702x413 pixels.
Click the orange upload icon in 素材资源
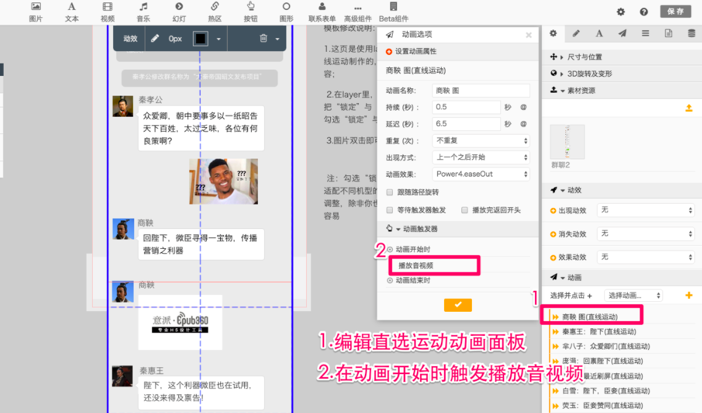[689, 109]
